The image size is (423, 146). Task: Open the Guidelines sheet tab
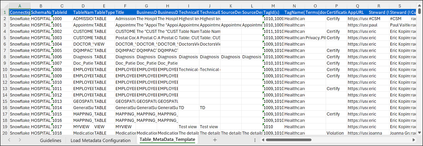point(50,140)
